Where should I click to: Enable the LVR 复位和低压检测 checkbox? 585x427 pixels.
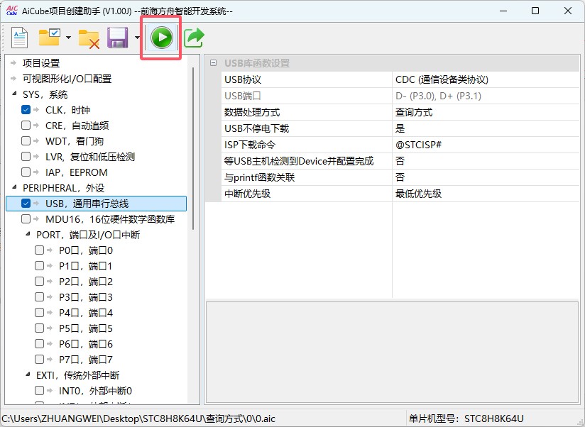click(x=26, y=157)
